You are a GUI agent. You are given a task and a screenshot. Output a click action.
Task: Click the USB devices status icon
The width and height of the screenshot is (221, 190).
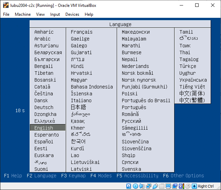pos(155,186)
